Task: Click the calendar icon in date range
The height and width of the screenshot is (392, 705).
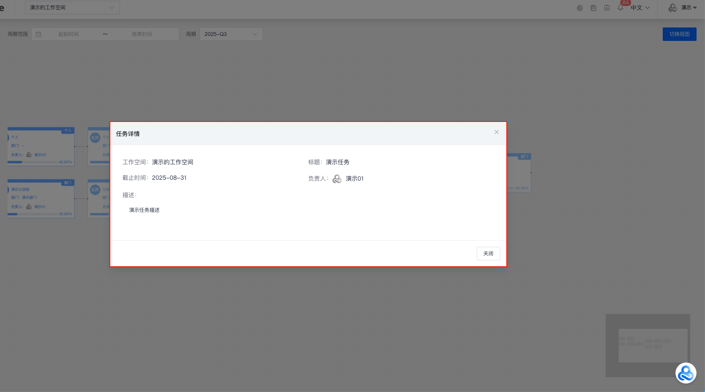Action: [x=38, y=34]
